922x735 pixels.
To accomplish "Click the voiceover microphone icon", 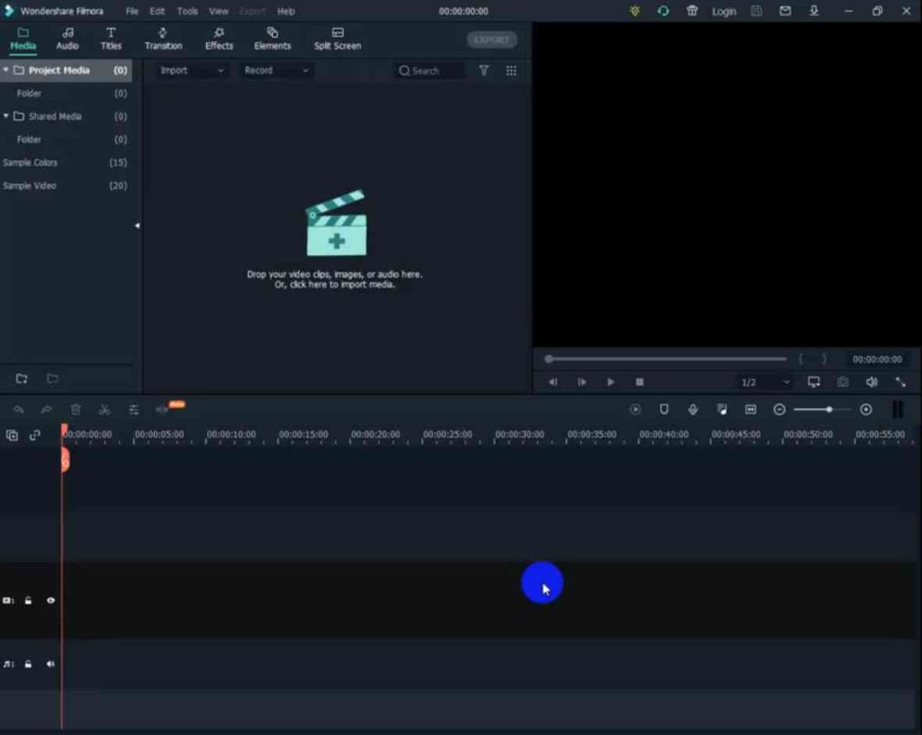I will click(692, 409).
